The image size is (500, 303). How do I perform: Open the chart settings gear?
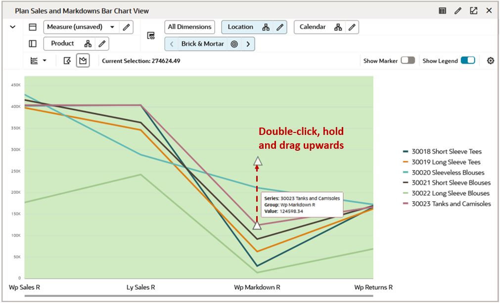(x=490, y=60)
